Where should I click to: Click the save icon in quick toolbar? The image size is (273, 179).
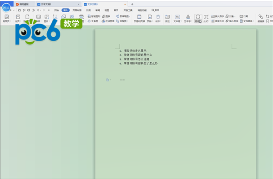coord(19,10)
